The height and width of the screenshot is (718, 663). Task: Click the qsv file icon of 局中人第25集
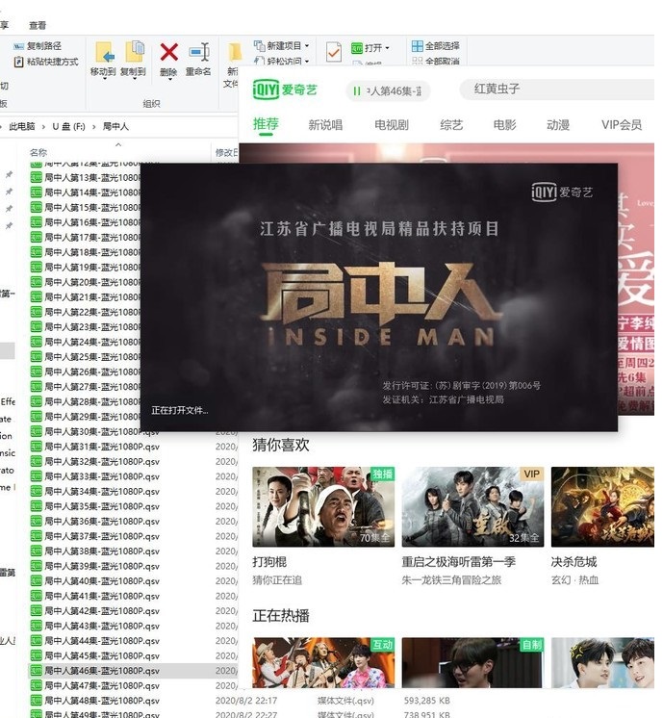coord(37,357)
